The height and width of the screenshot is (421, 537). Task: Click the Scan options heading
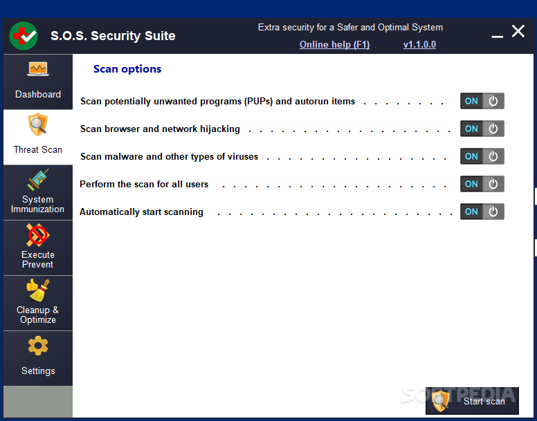(x=127, y=69)
